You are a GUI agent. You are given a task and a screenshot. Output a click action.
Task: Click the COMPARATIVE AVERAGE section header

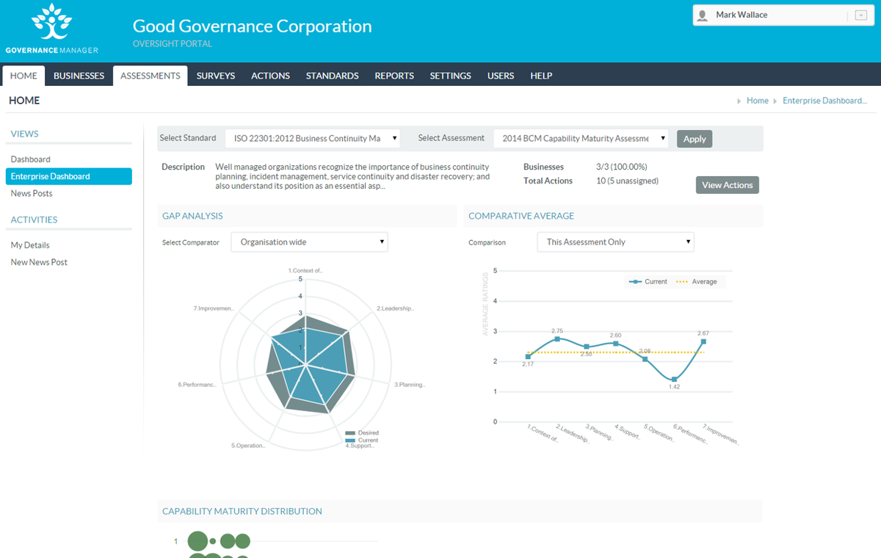pyautogui.click(x=521, y=216)
